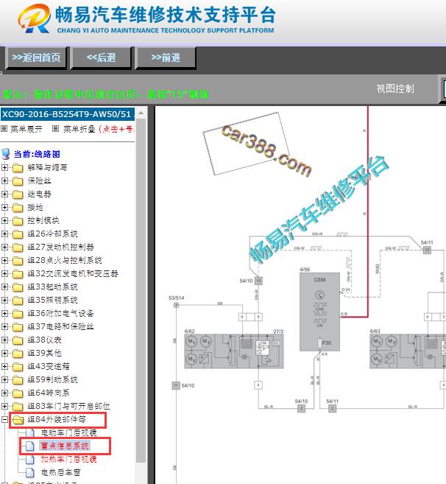The image size is (446, 484).
Task: Click the 加热车门后视镜 document icon
Action: point(30,459)
